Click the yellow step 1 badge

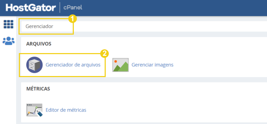point(73,19)
